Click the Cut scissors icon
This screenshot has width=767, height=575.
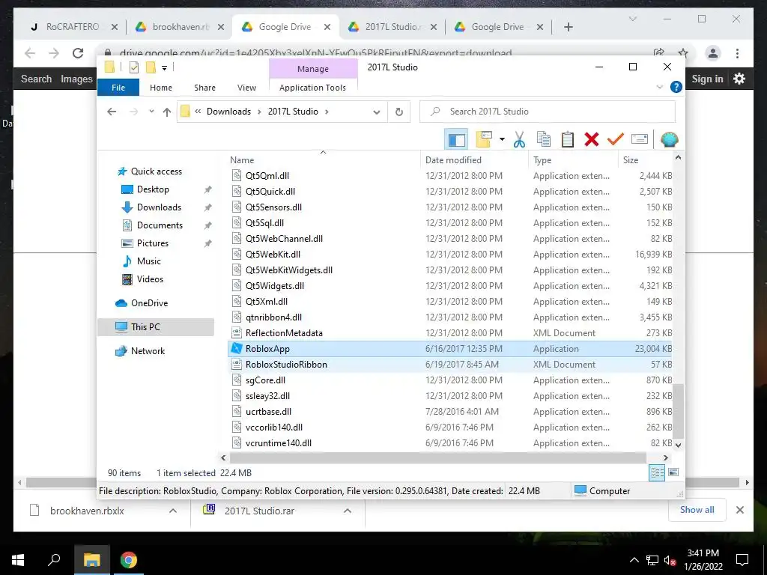pyautogui.click(x=519, y=139)
